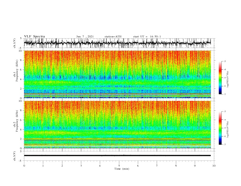Click the "8" kHz tick on ch.1 spectrogram
The width and height of the screenshot is (241, 186).
pos(22,60)
